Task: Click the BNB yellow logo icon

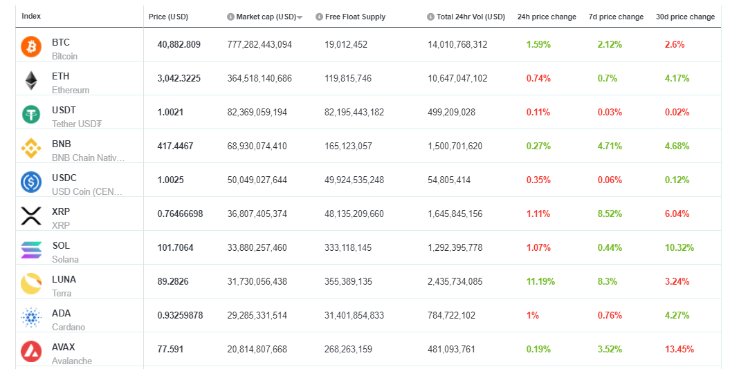Action: pyautogui.click(x=31, y=149)
